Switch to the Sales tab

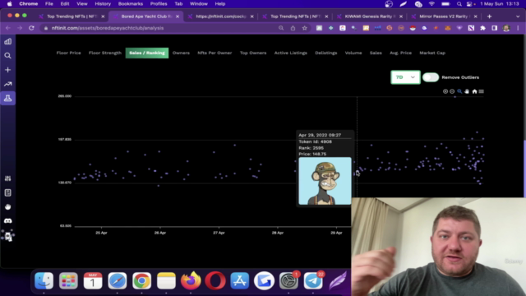click(376, 53)
